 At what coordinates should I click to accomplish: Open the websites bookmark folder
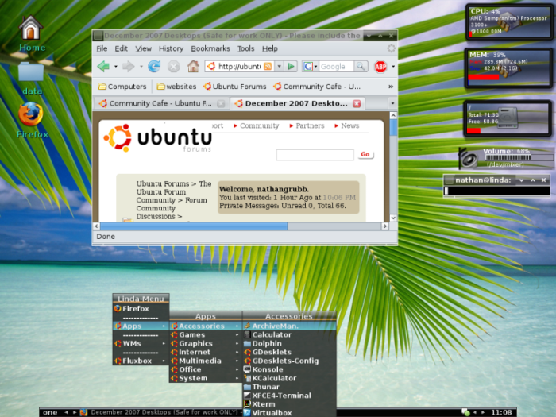176,87
